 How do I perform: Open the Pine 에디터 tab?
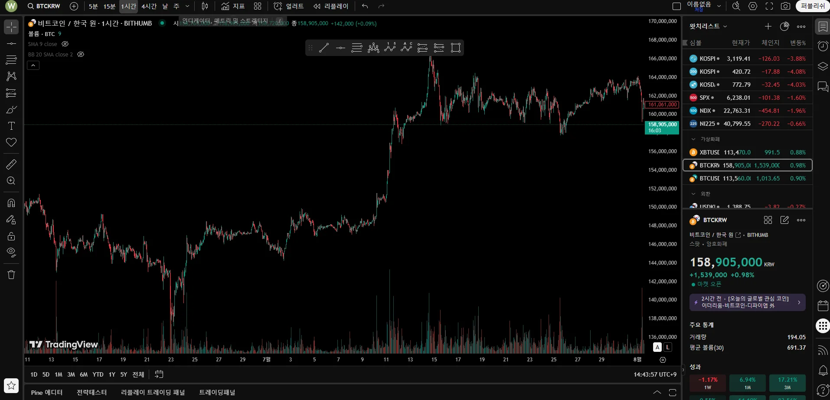(x=47, y=393)
